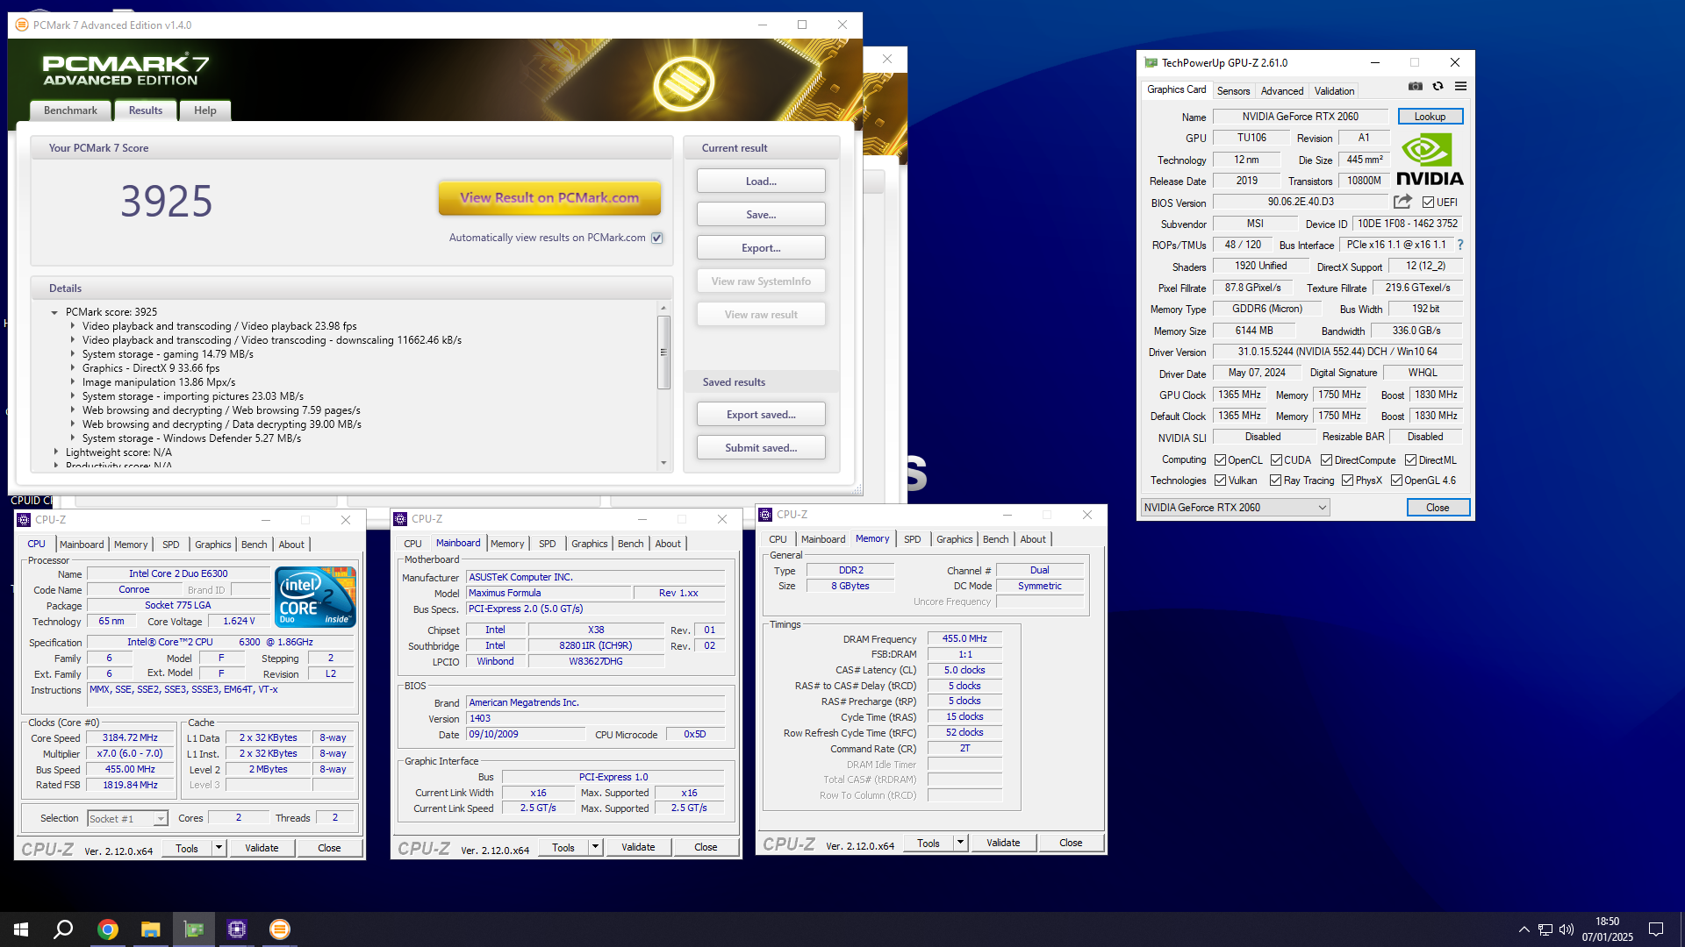Screen dimensions: 1685x947
Task: Open SPD tab in CPU-Z Memory window
Action: coord(912,539)
